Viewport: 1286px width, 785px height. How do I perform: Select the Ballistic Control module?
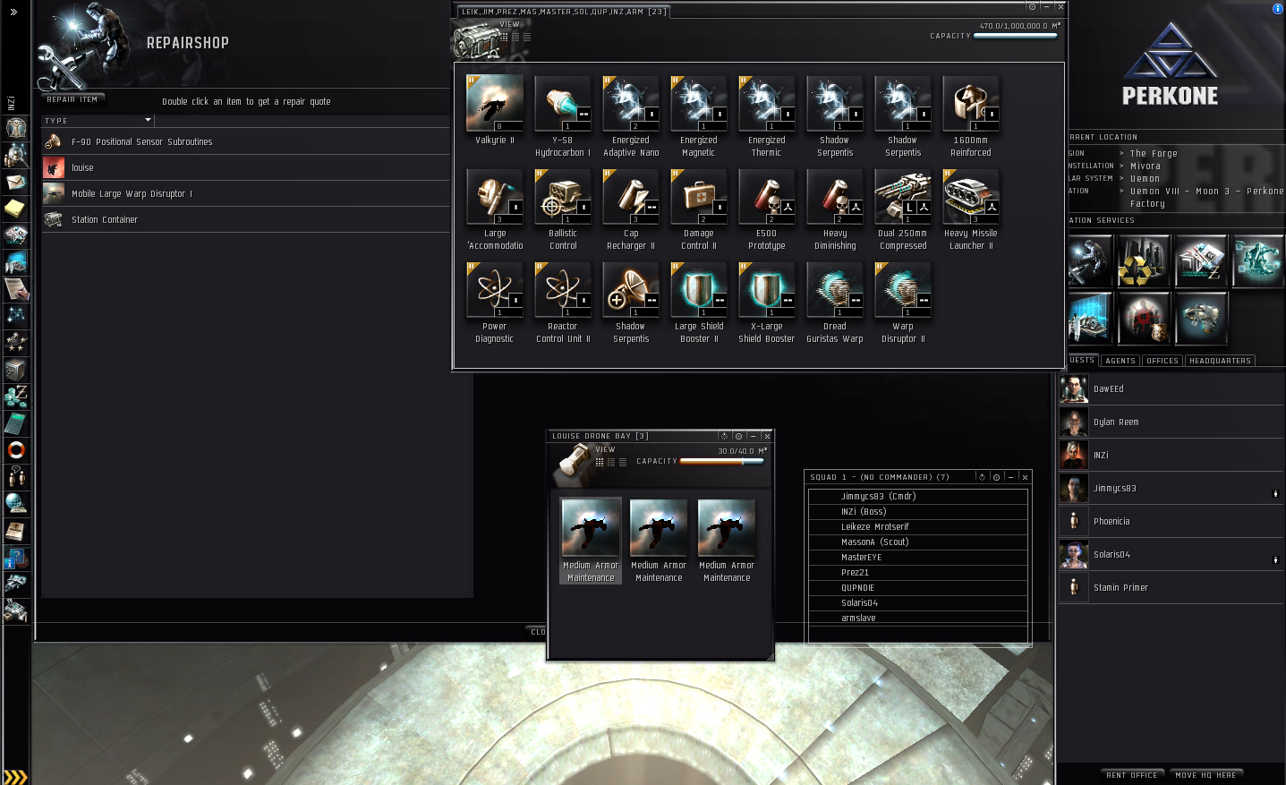tap(563, 209)
